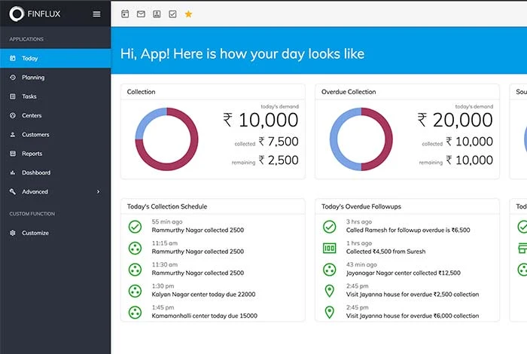Click checkmark icon beside Called Ramesh entry
Screen dimensions: 527x354
(330, 227)
